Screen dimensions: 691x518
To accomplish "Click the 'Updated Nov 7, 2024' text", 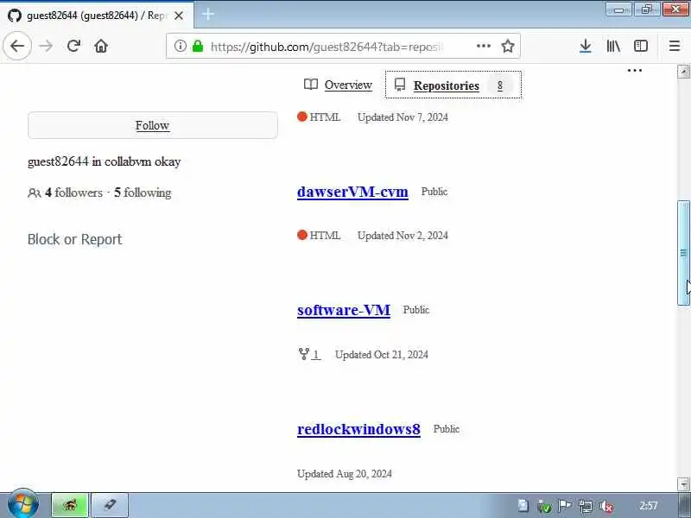I will coord(403,117).
